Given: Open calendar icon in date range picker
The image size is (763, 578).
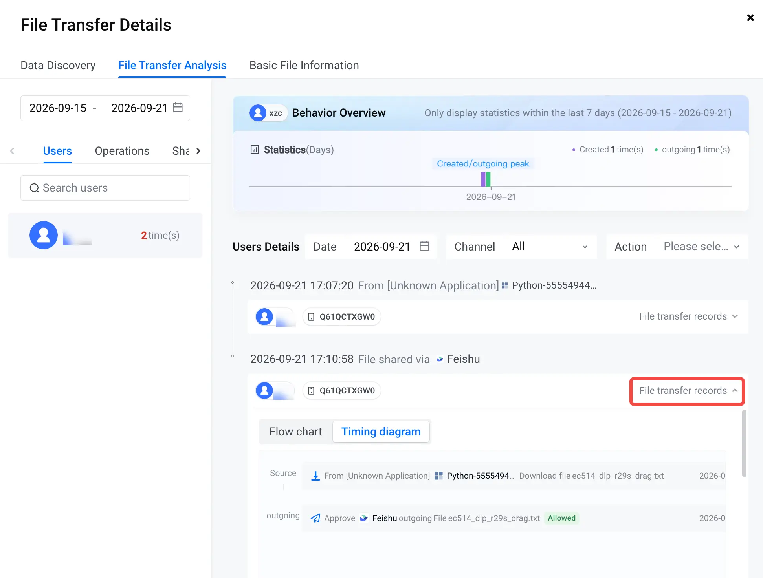Looking at the screenshot, I should click(178, 108).
